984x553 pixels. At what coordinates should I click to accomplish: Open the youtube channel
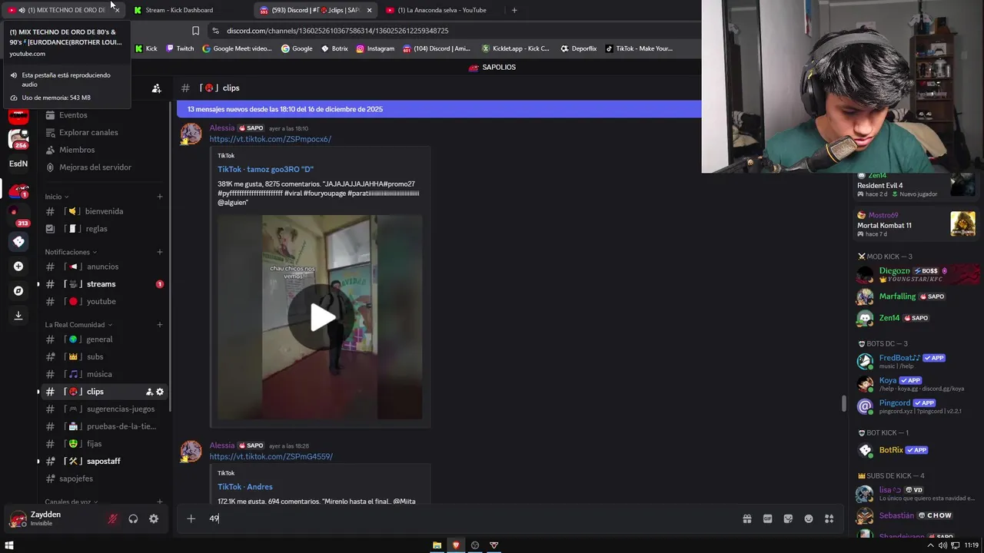(x=104, y=301)
